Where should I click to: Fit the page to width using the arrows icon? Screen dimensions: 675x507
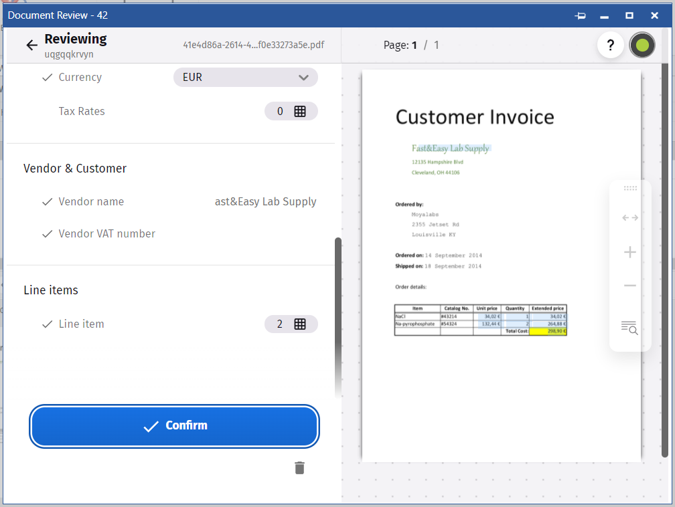[x=630, y=217]
